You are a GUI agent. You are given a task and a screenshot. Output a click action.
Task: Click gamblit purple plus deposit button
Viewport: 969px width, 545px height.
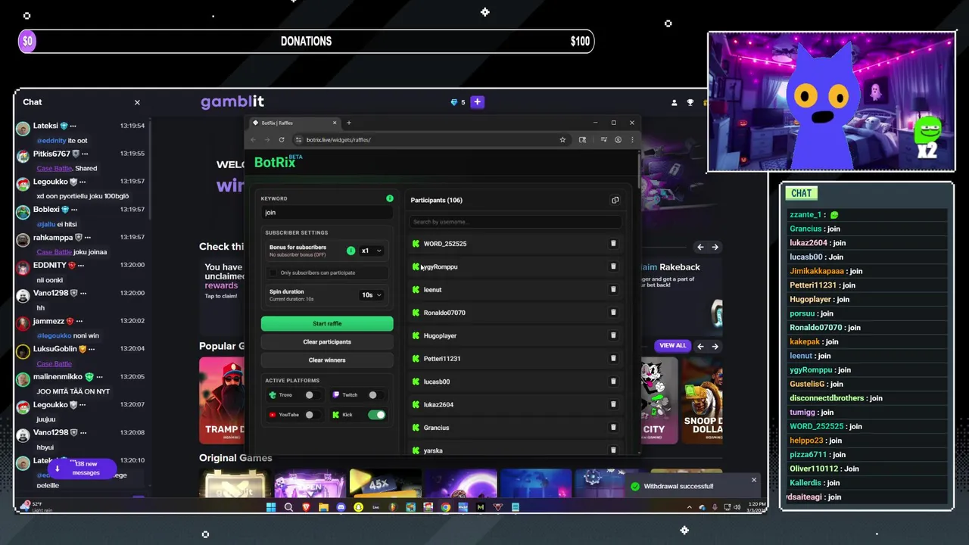coord(477,102)
